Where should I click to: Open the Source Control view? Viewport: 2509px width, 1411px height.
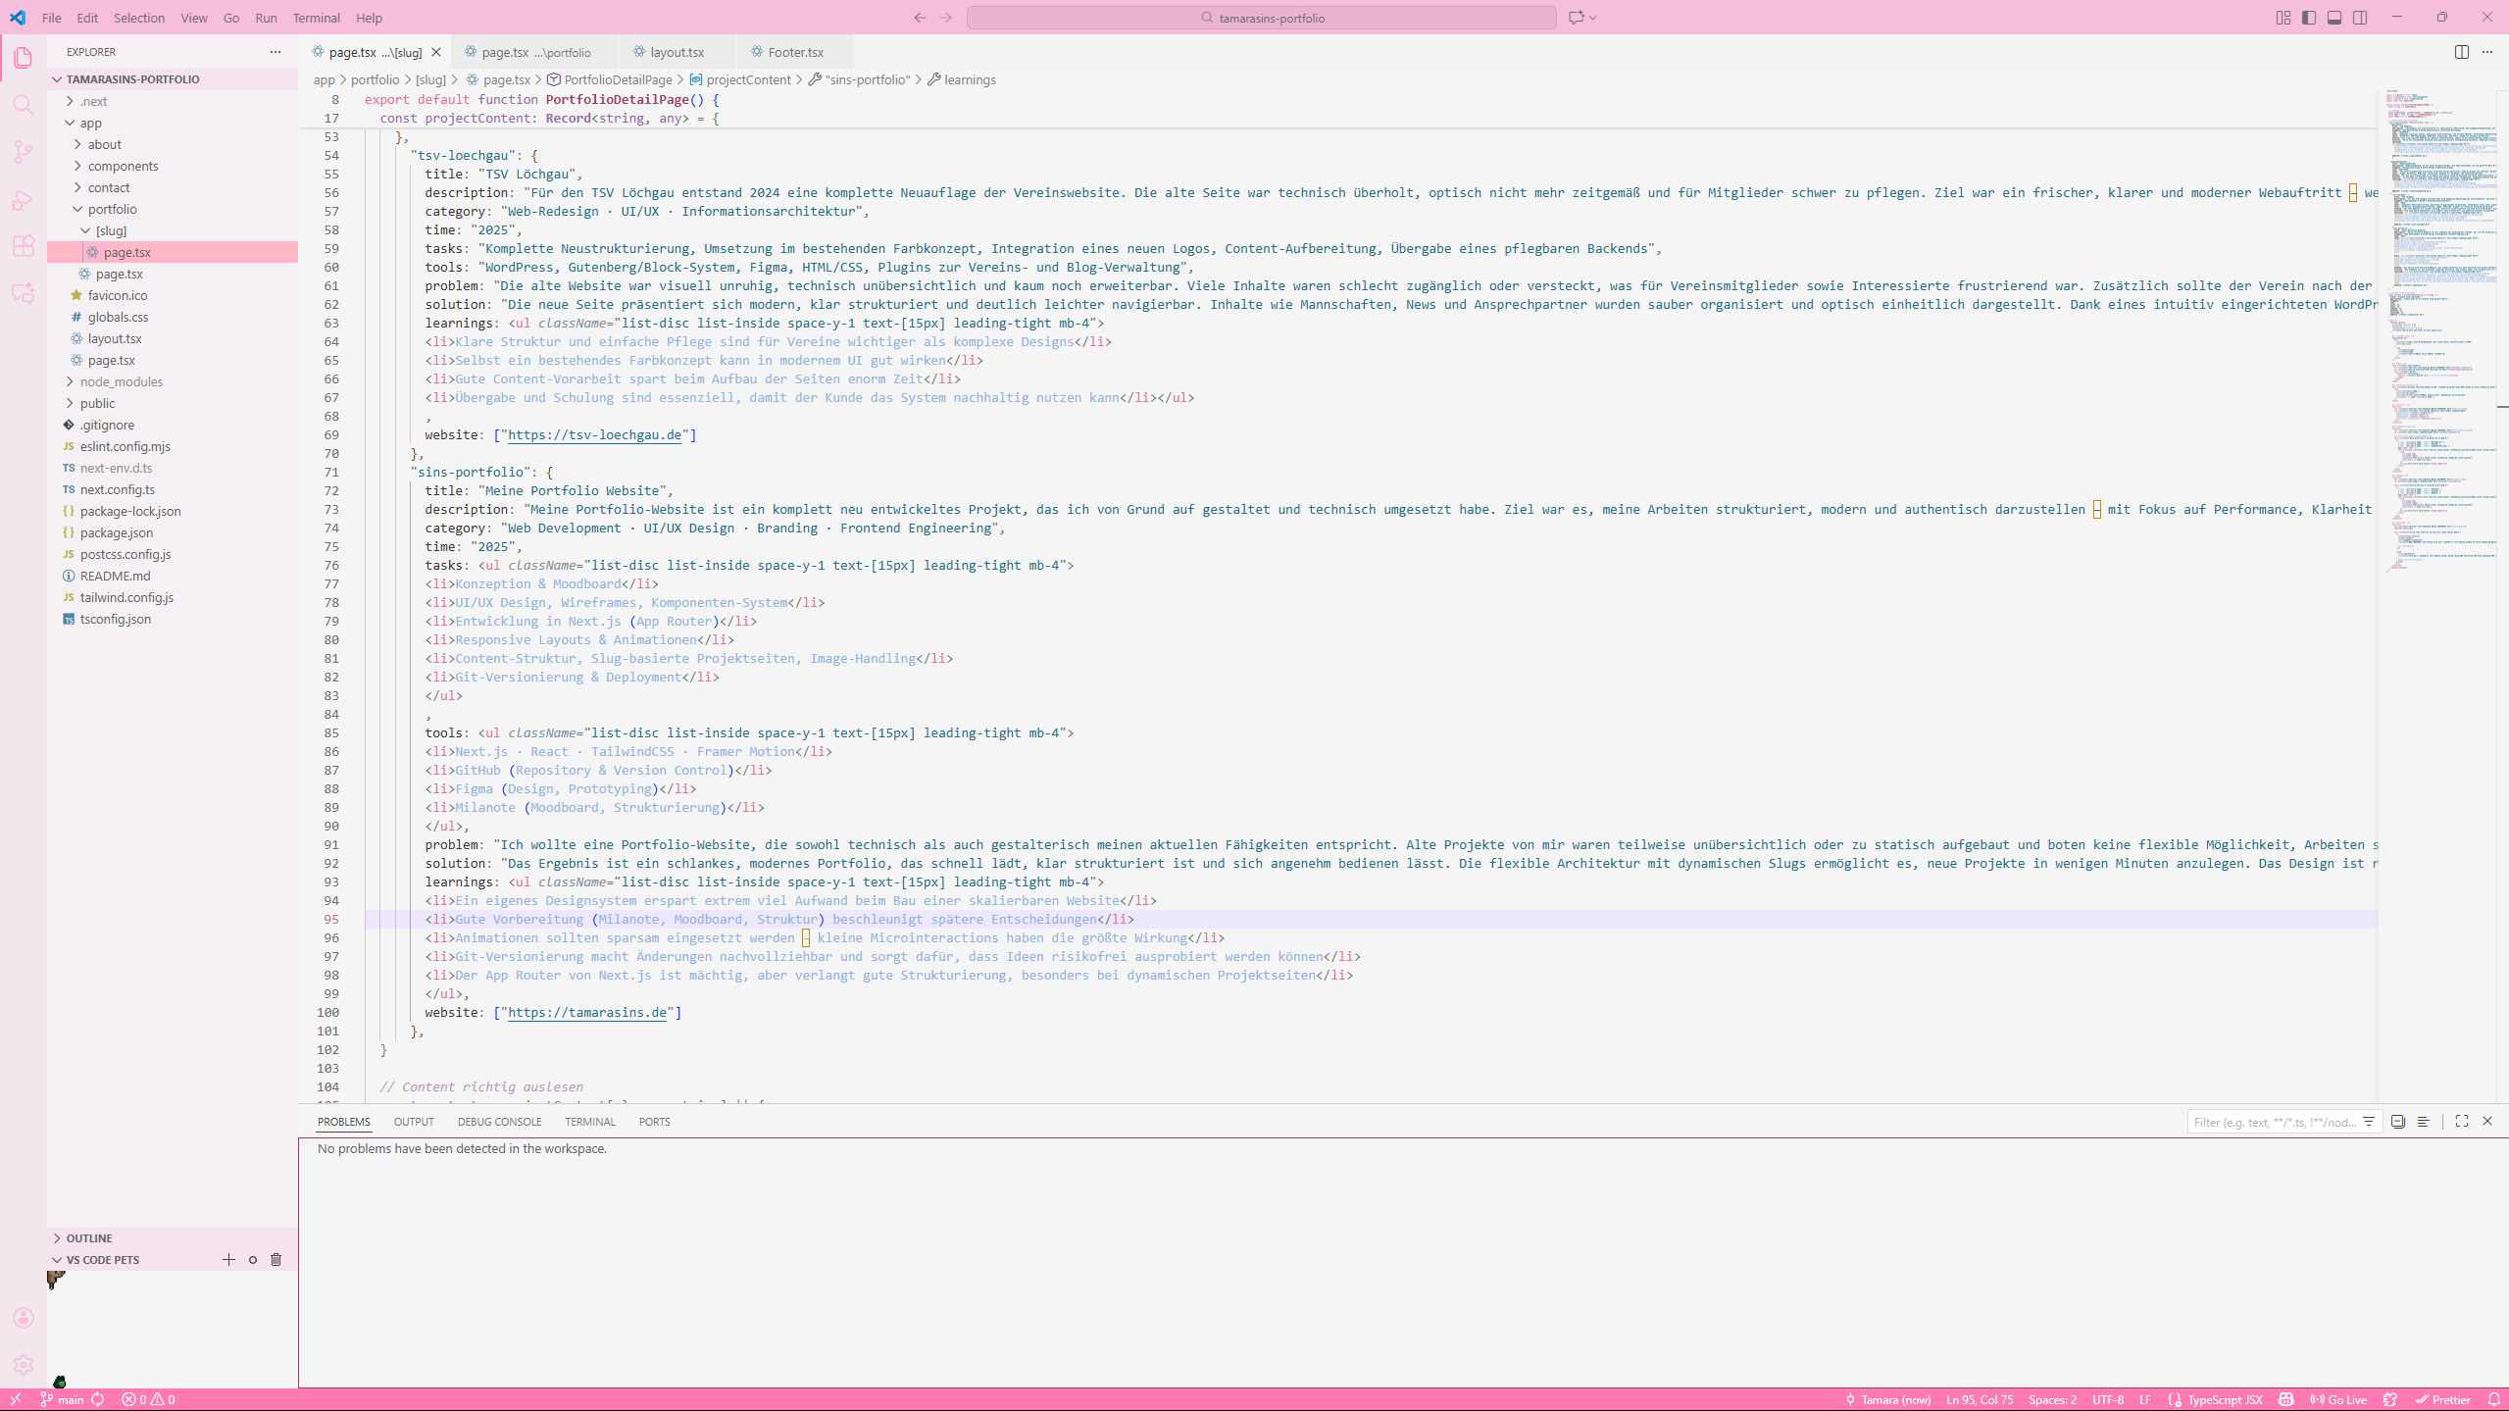24,152
